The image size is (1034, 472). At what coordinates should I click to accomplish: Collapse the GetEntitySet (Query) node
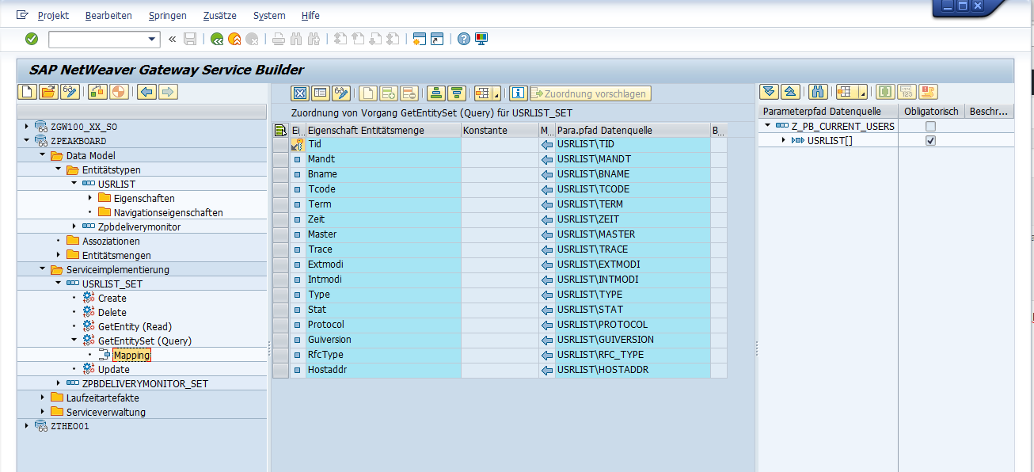[74, 341]
